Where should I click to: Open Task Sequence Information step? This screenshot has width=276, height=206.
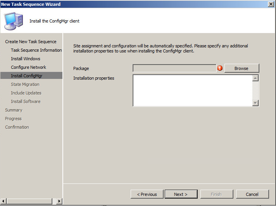click(x=36, y=50)
